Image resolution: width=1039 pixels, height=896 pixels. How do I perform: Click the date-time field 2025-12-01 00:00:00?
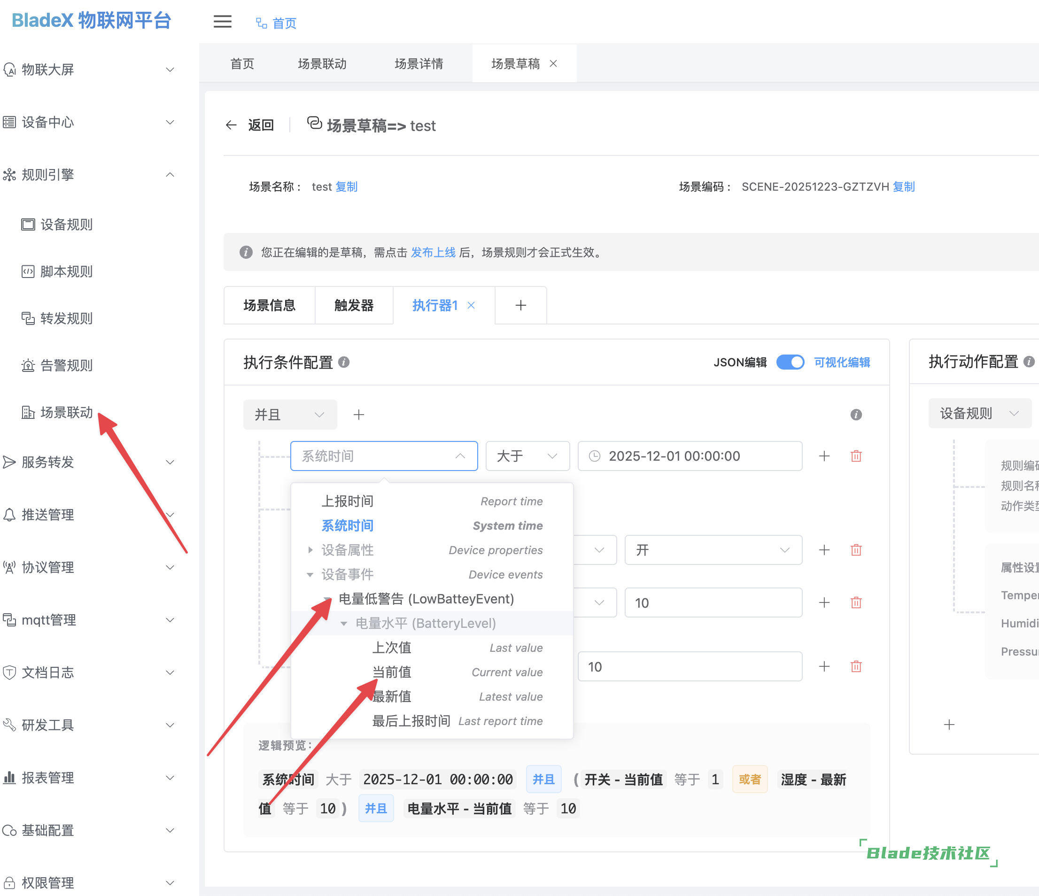click(x=690, y=456)
